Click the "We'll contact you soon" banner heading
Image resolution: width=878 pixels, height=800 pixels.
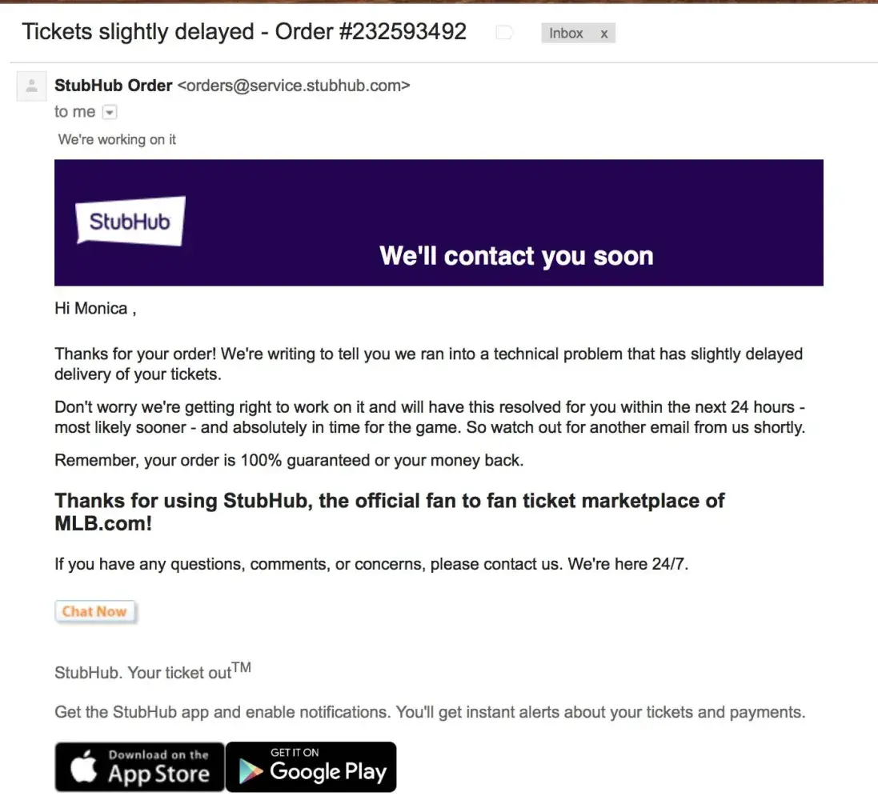pyautogui.click(x=516, y=256)
